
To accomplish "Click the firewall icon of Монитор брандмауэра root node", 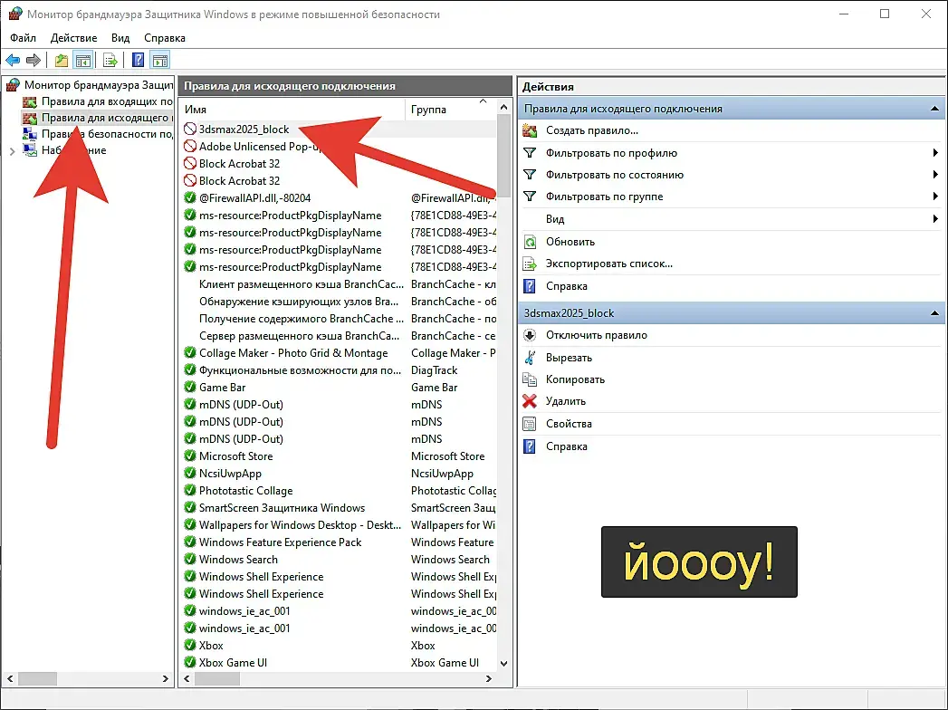I will (13, 84).
